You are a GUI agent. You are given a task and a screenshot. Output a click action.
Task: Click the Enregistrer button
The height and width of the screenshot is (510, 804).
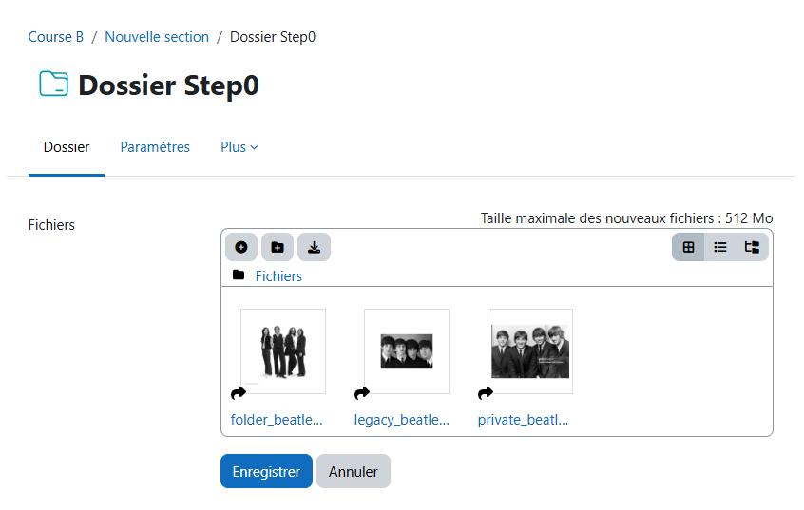pyautogui.click(x=266, y=471)
